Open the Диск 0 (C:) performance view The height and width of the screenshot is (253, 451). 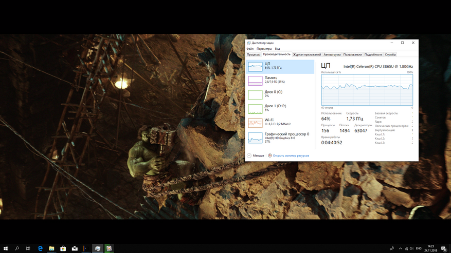[x=280, y=94]
